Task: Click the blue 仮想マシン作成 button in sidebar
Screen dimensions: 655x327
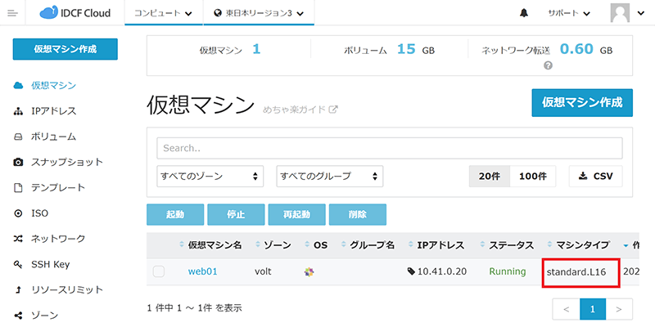Action: [65, 49]
